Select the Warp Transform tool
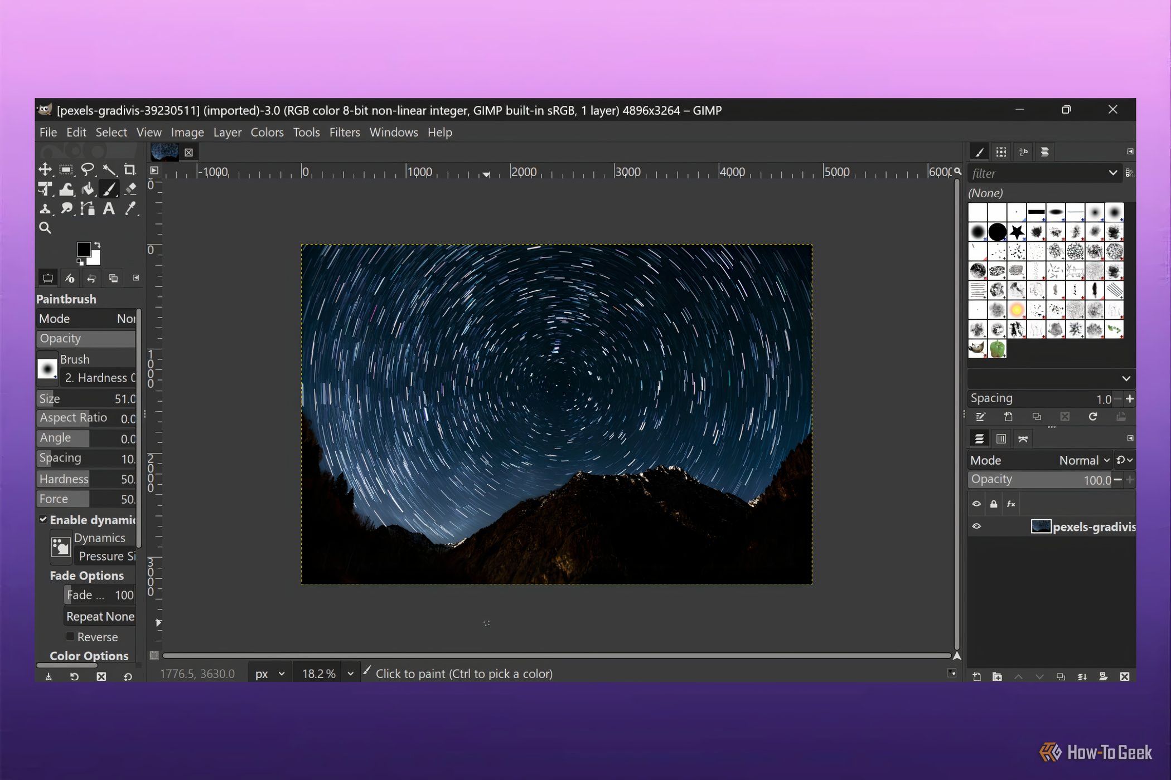1171x780 pixels. (x=66, y=189)
